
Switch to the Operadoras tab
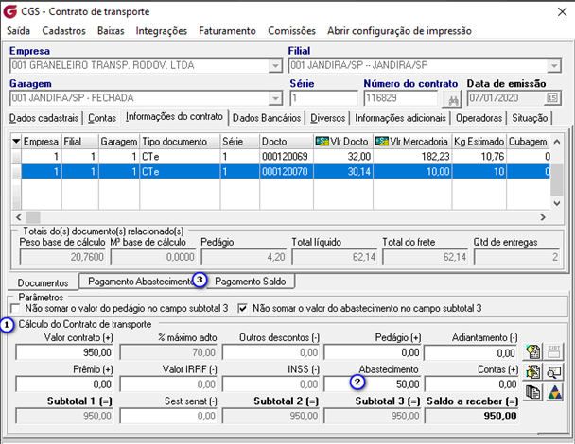(479, 118)
